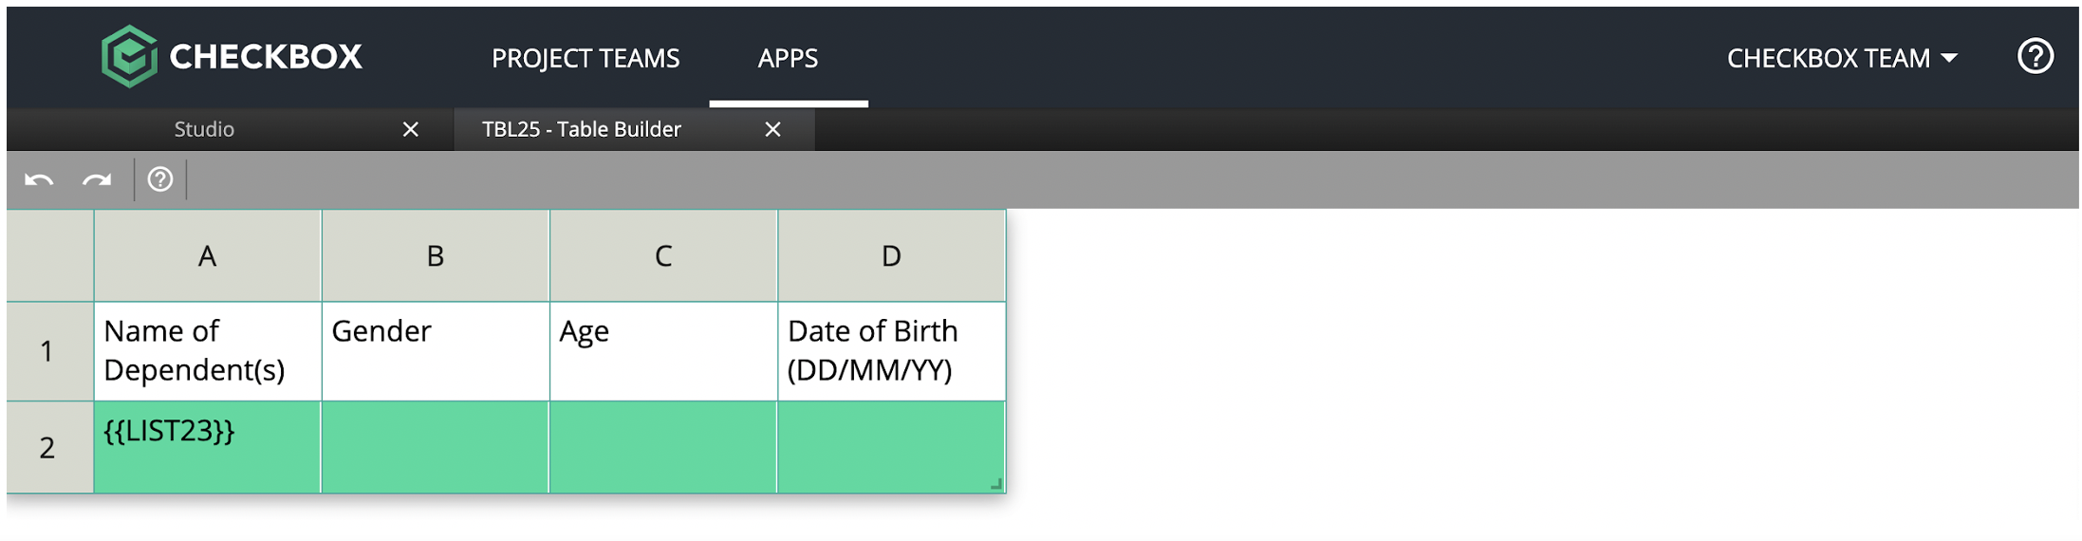This screenshot has height=541, width=2082.
Task: Select the empty green cell under Age
Action: [662, 447]
